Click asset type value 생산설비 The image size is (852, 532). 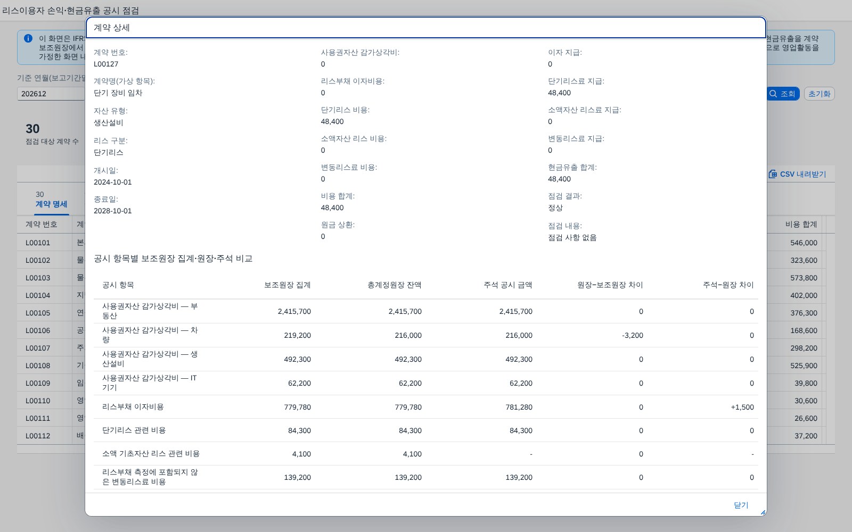pos(109,122)
